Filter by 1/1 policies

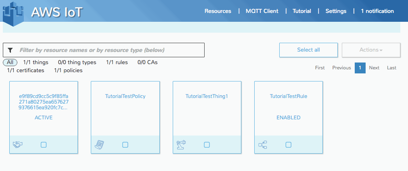[x=68, y=71]
